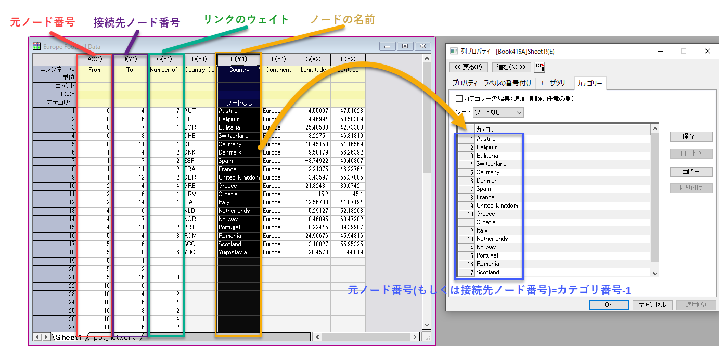Click the 貼り付け button

pyautogui.click(x=691, y=188)
